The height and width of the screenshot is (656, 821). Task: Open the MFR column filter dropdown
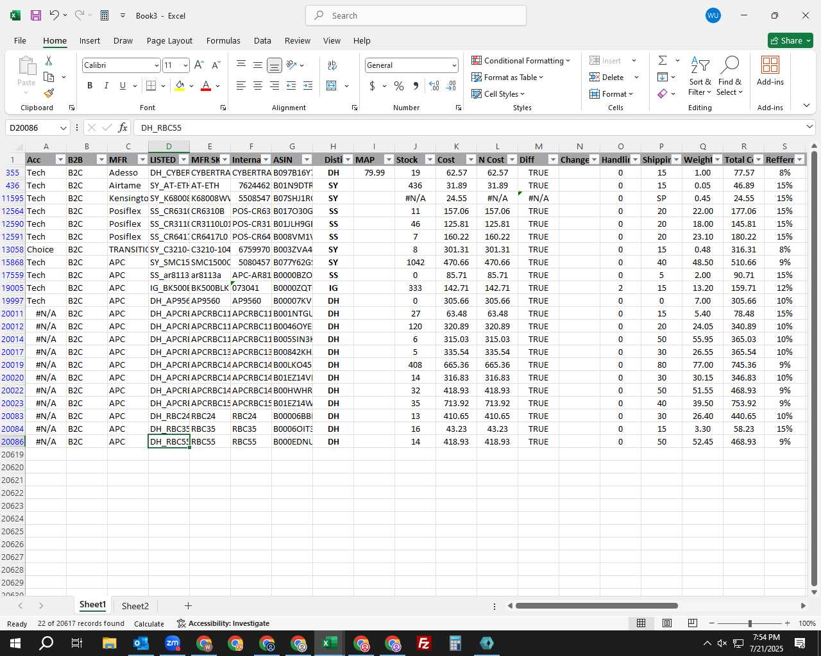[142, 160]
